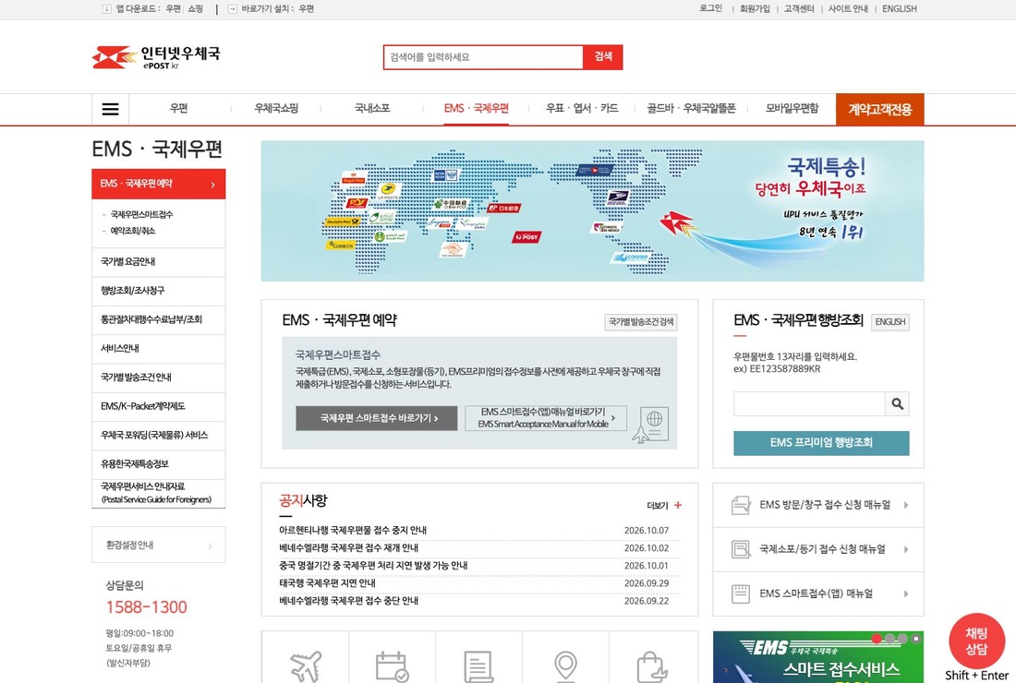Open the EMS · 국제우편 main menu
The image size is (1016, 683).
(477, 108)
